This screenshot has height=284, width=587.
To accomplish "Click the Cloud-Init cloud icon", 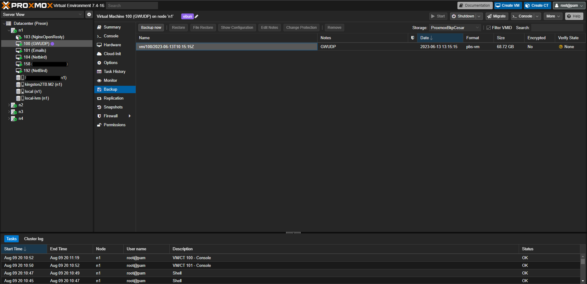I will 99,54.
